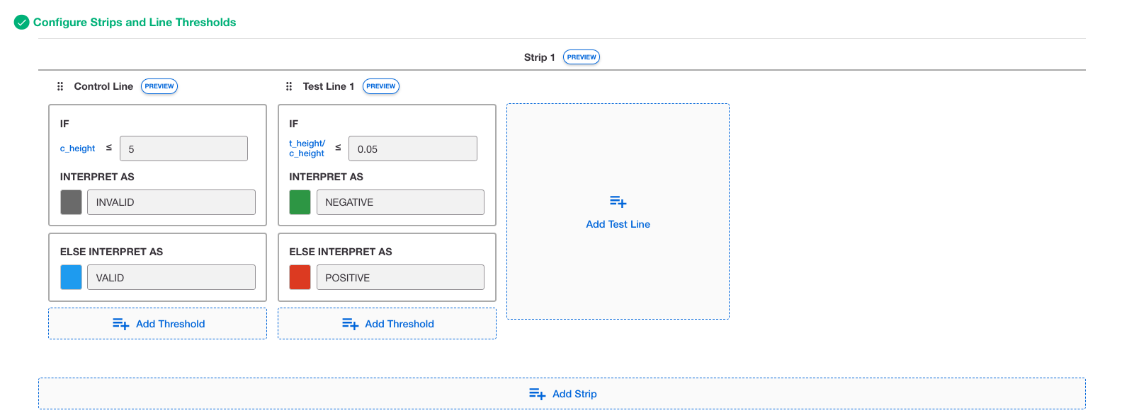The image size is (1122, 420).
Task: Change the gray INVALID color swatch
Action: pos(71,202)
